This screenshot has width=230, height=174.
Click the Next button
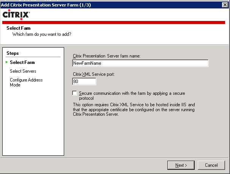point(181,165)
